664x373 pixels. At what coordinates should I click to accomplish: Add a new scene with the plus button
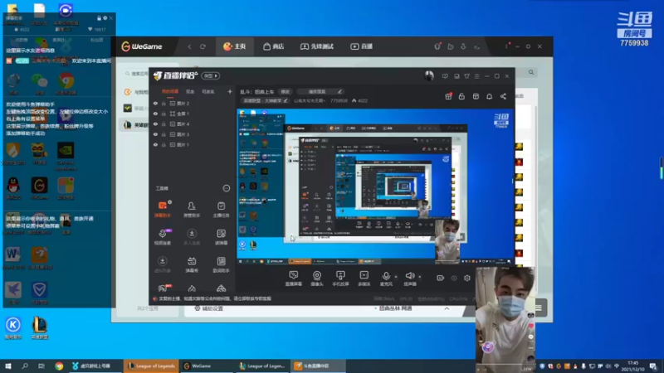click(230, 91)
